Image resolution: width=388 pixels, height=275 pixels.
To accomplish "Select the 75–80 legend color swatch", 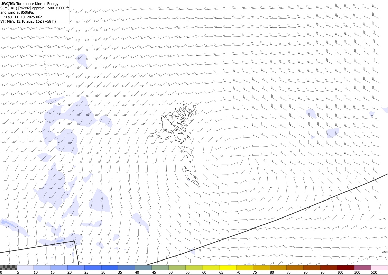I will click(x=261, y=268).
